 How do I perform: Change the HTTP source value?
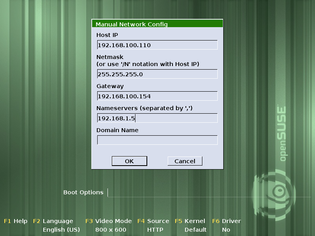click(x=155, y=229)
